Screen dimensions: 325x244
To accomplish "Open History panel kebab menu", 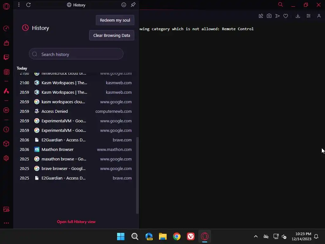I will pyautogui.click(x=19, y=5).
